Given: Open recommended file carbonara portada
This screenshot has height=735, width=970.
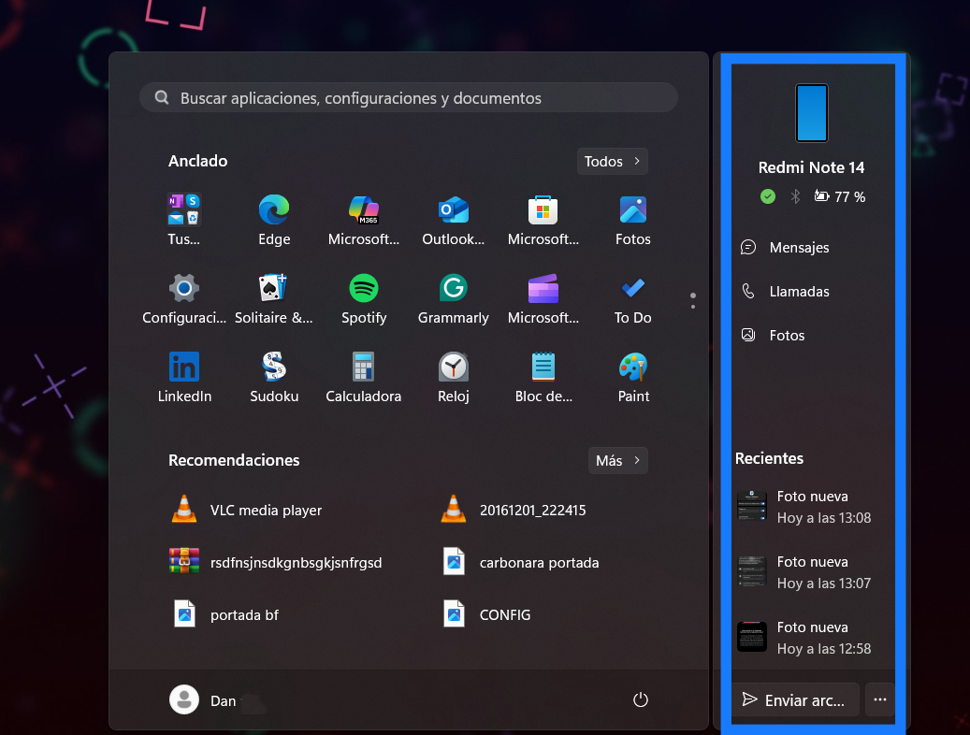Looking at the screenshot, I should [520, 562].
